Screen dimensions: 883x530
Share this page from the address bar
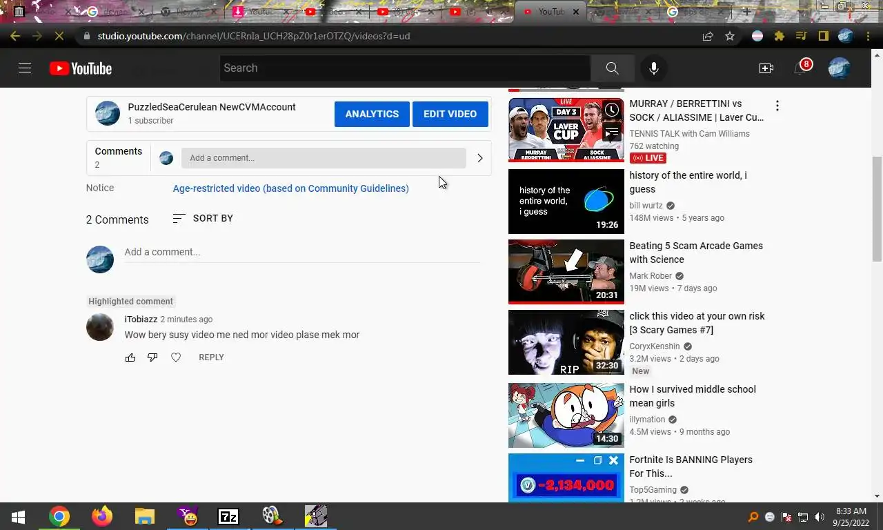708,36
